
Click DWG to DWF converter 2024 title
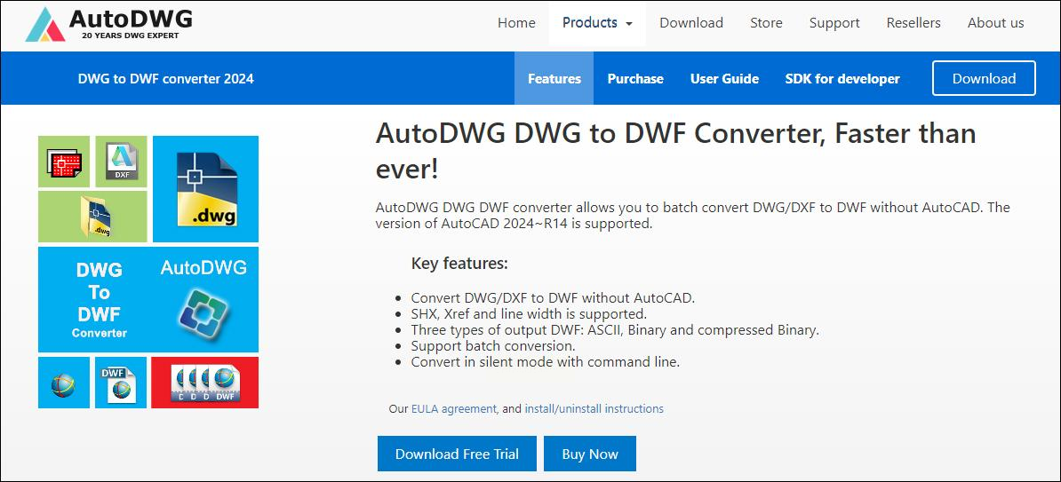166,78
